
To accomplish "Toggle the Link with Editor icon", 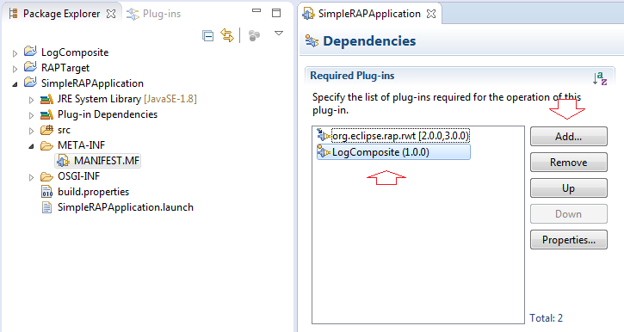I will (x=227, y=35).
